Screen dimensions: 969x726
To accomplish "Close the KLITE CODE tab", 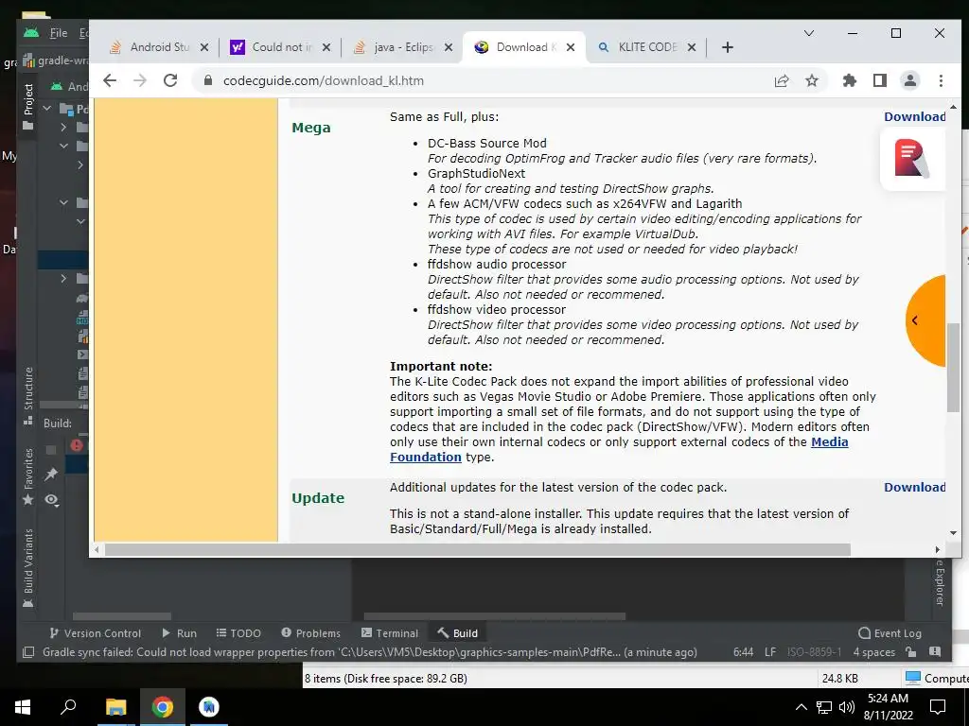I will click(692, 47).
